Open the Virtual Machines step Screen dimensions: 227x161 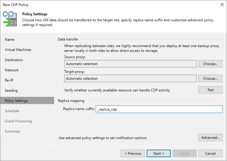click(x=18, y=50)
